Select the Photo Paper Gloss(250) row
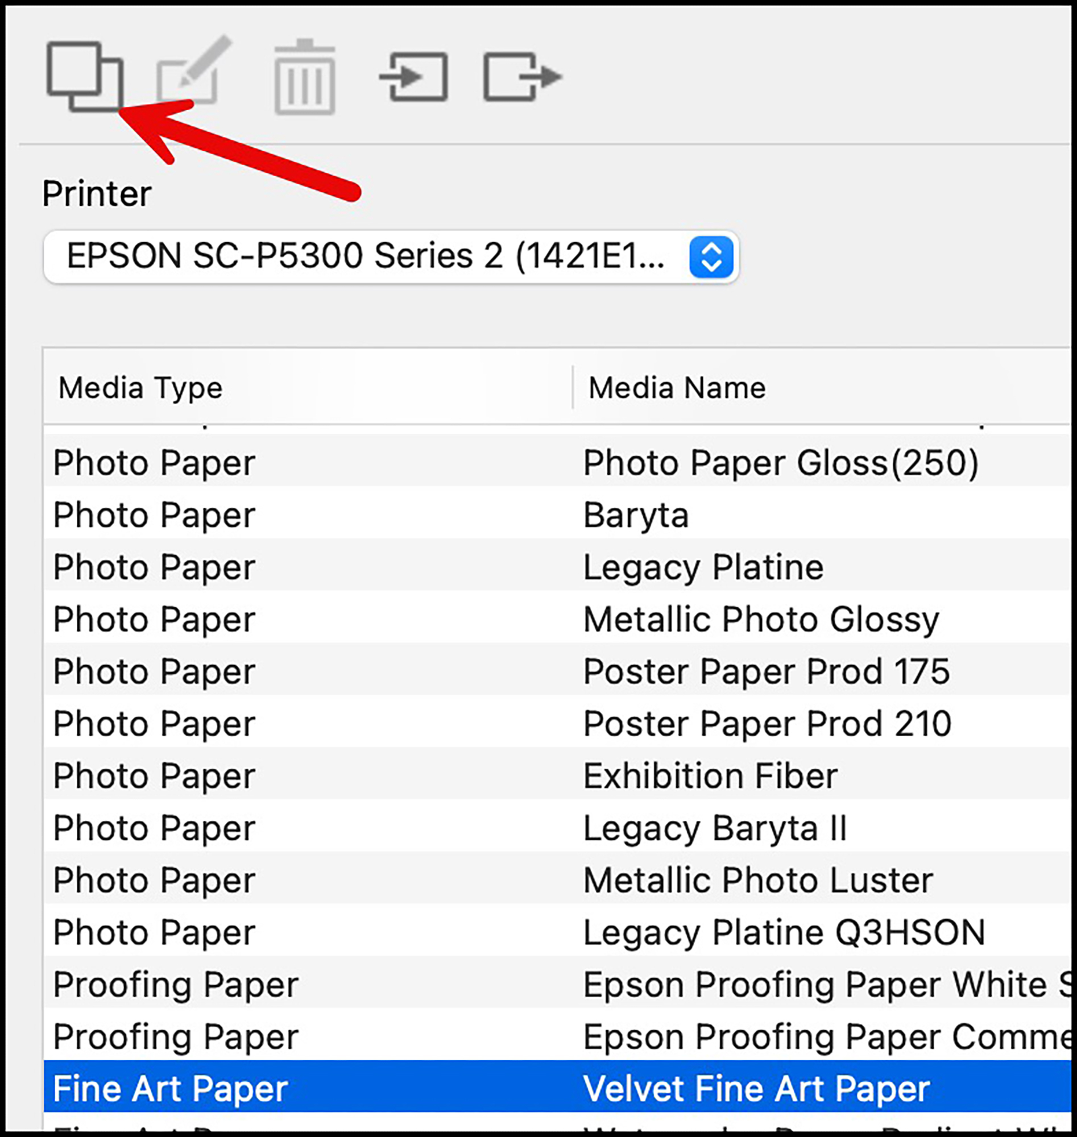1077x1137 pixels. pyautogui.click(x=557, y=463)
